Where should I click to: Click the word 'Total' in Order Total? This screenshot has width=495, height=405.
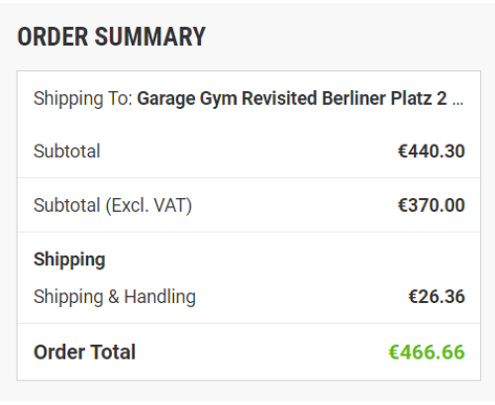coord(113,352)
